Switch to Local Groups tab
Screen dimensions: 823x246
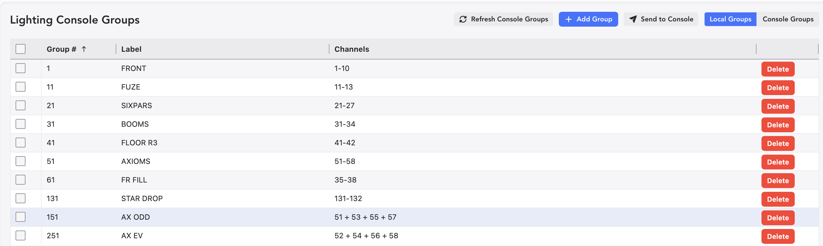tap(730, 20)
